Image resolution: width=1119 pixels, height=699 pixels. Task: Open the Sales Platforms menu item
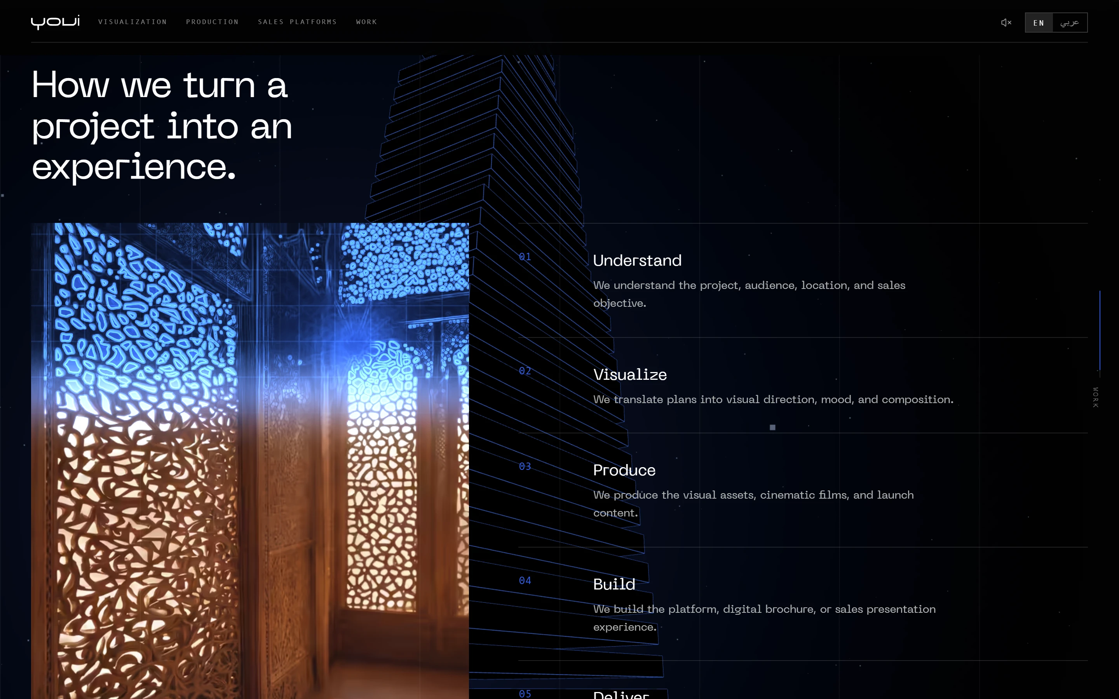pos(297,22)
